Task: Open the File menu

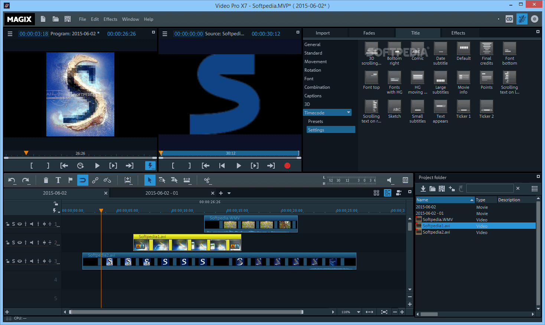Action: pyautogui.click(x=82, y=19)
